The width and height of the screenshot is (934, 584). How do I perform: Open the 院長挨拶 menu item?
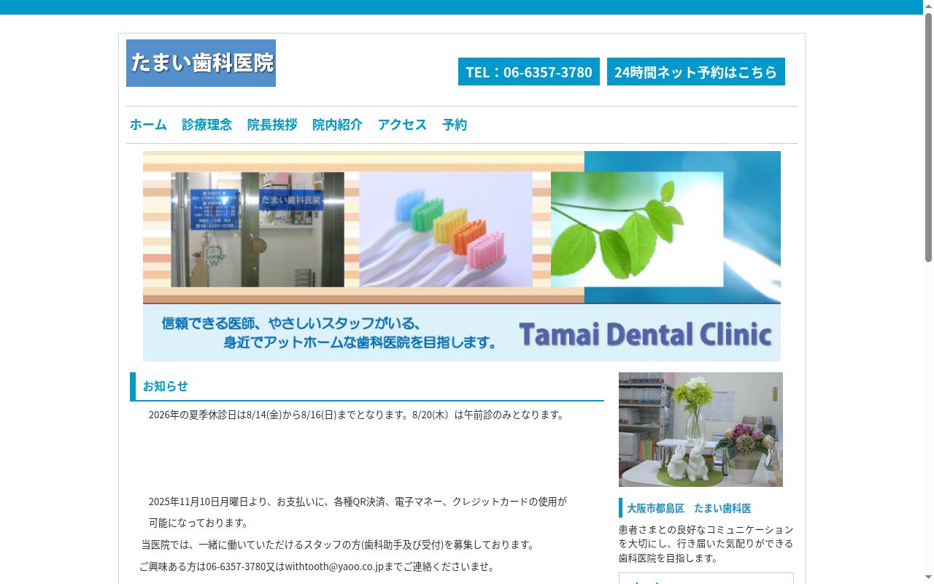272,125
